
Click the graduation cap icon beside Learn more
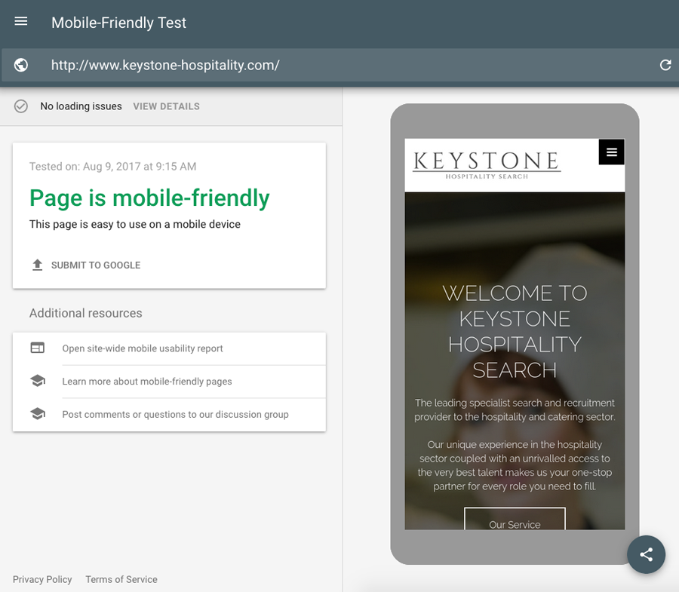tap(38, 381)
